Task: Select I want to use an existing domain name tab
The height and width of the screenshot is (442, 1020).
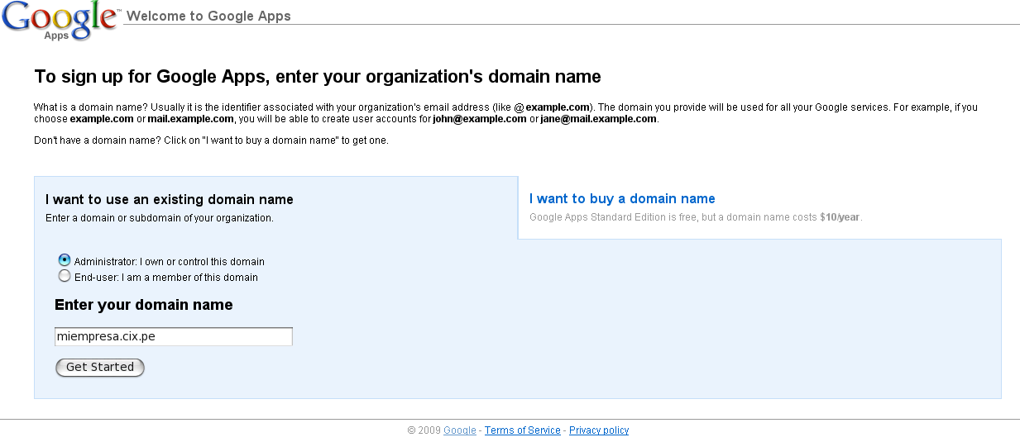Action: tap(170, 199)
